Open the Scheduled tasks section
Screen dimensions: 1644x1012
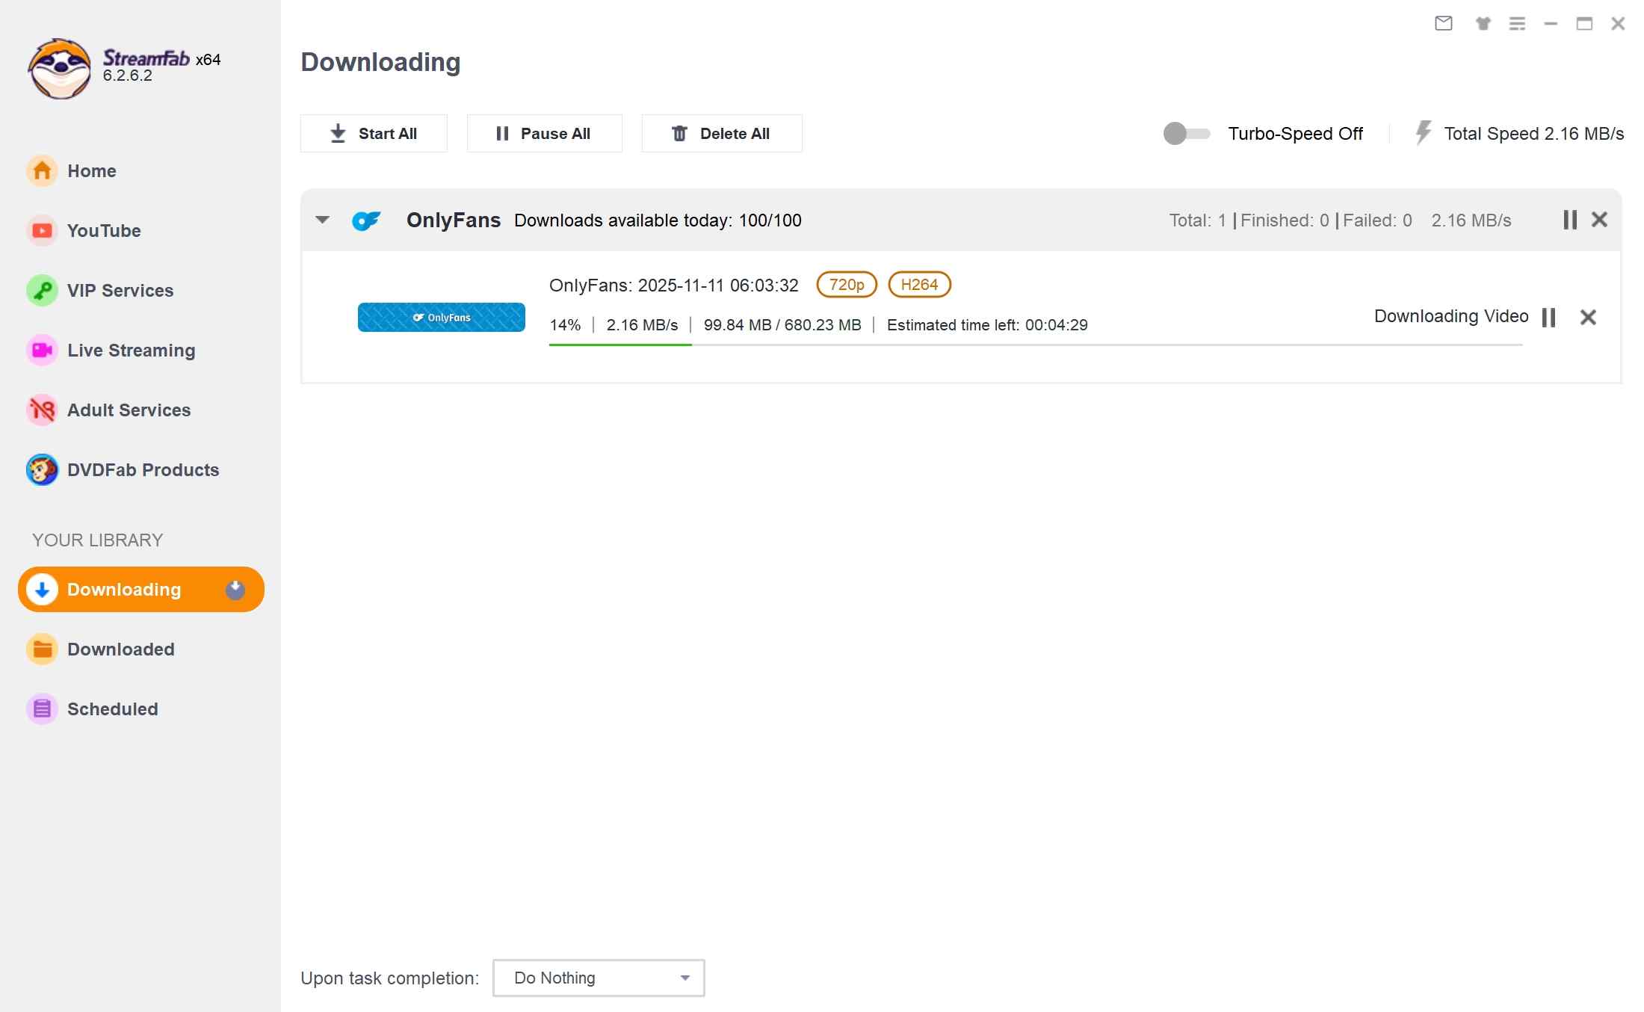click(x=112, y=709)
